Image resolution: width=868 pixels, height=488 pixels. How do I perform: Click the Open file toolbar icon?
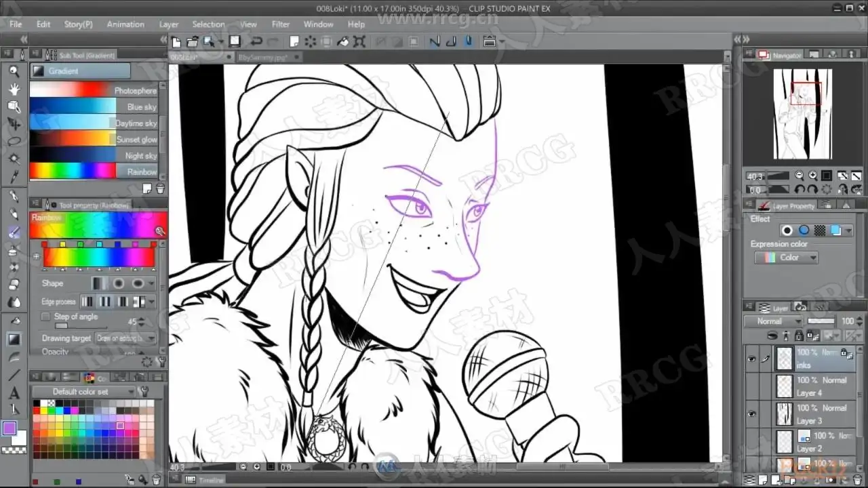coord(193,41)
